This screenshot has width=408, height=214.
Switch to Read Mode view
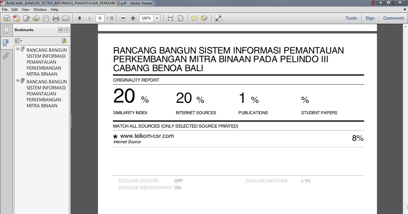point(218,18)
